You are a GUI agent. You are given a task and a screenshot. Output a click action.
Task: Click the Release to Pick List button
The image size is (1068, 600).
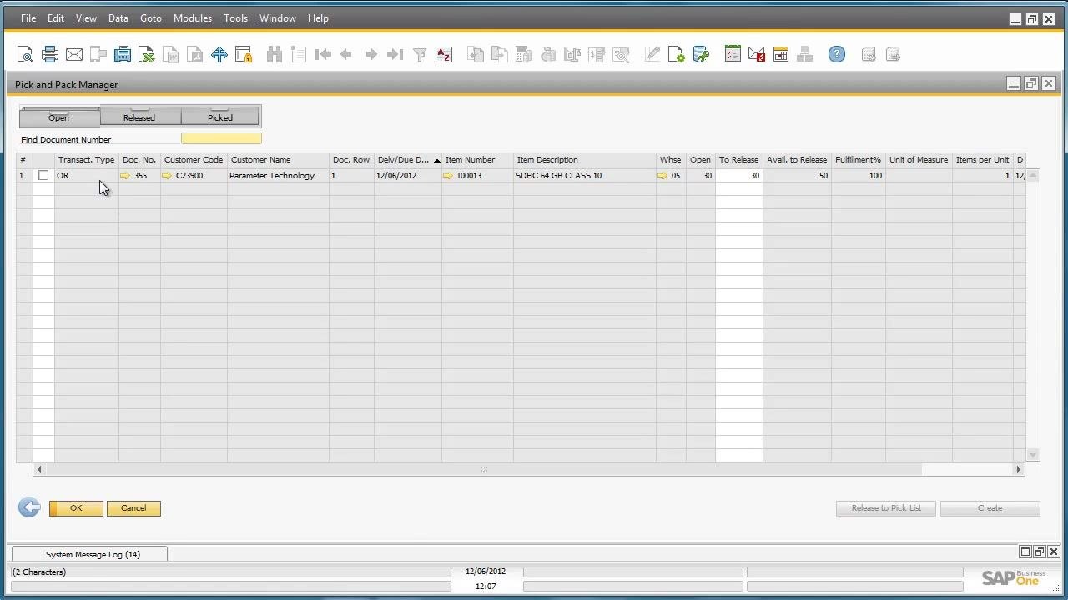point(886,508)
